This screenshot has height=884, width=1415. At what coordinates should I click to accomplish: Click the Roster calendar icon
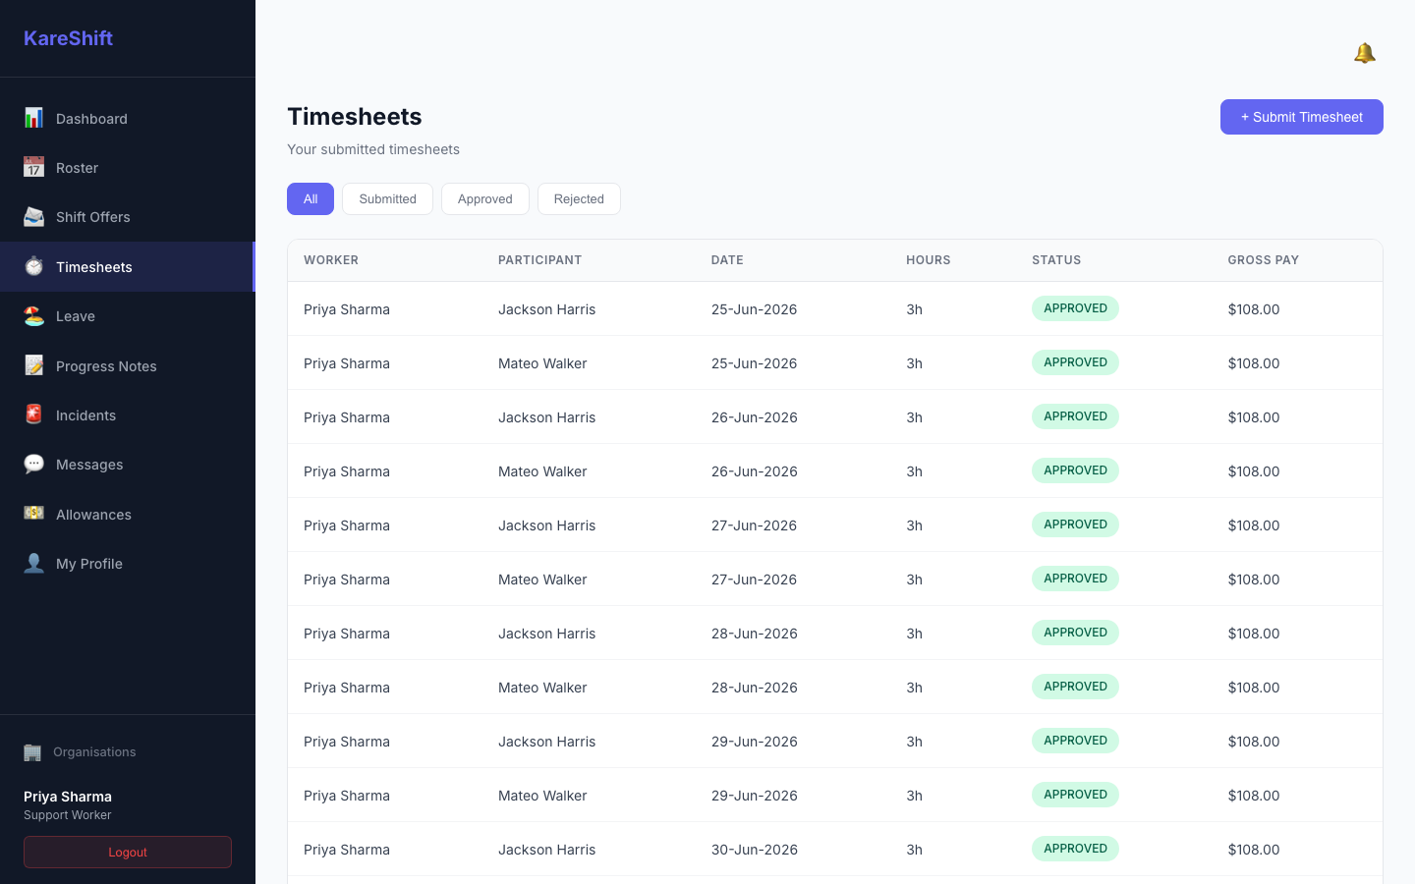click(33, 167)
